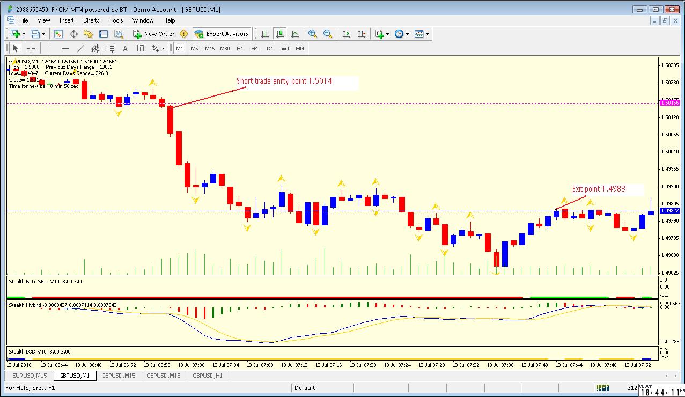Pick the Vertical Line drawing tool
The width and height of the screenshot is (685, 397).
50,48
